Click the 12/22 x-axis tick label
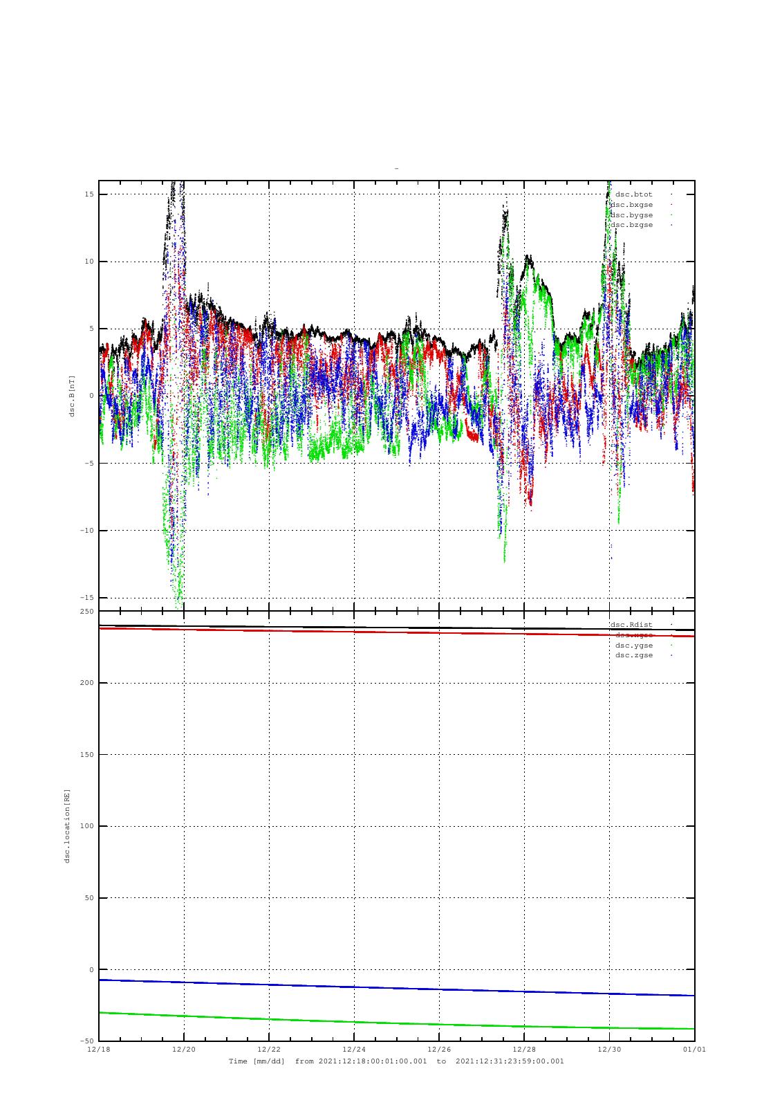 [x=269, y=1050]
